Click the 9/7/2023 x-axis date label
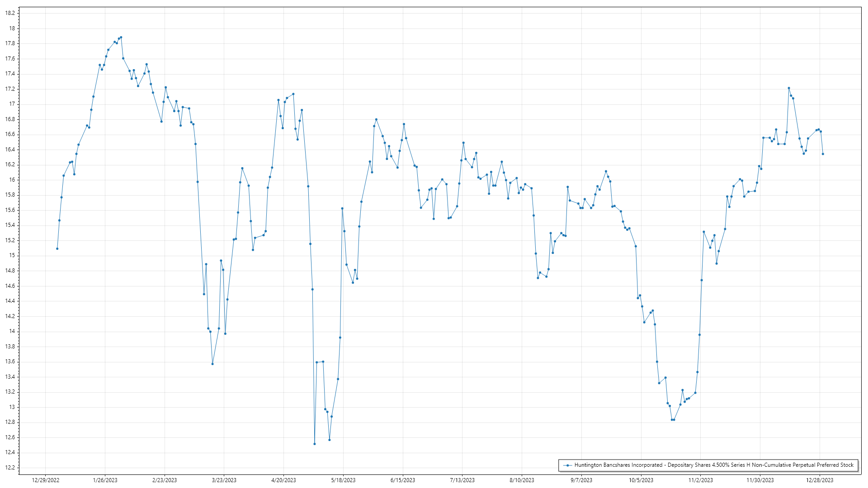This screenshot has height=488, width=868. pyautogui.click(x=581, y=480)
